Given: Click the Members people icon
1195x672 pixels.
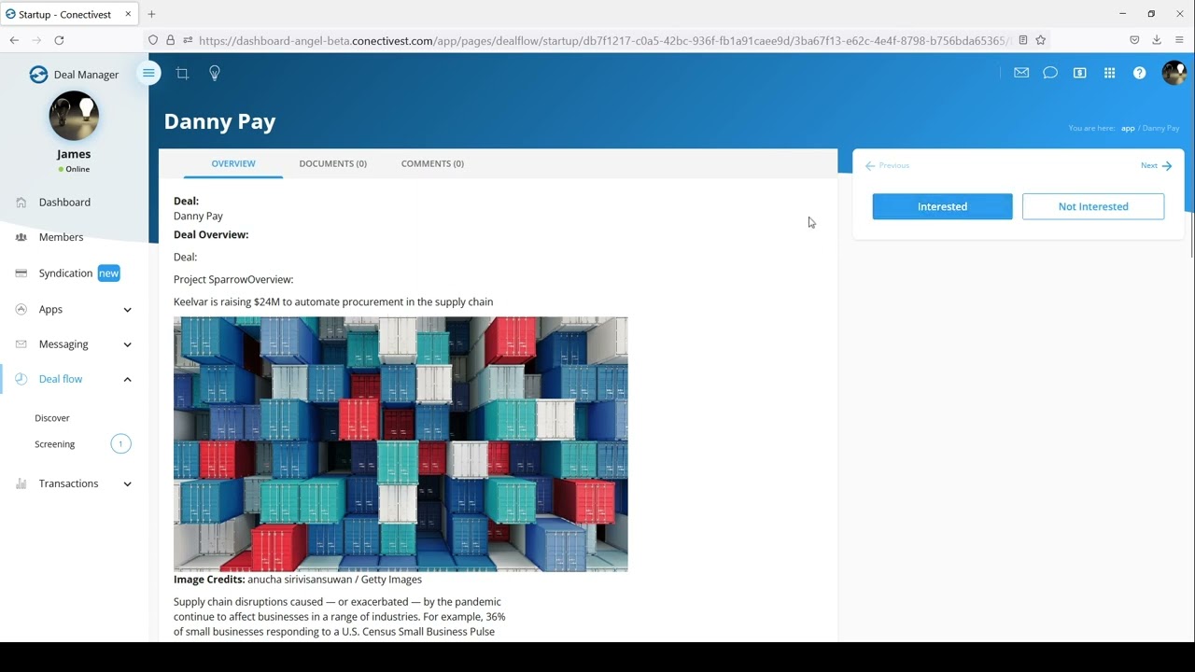Looking at the screenshot, I should pyautogui.click(x=21, y=237).
